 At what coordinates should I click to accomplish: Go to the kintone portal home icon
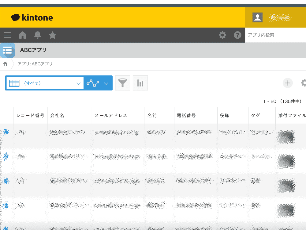[x=22, y=35]
